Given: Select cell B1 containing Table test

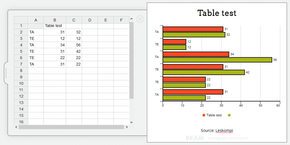Looking at the screenshot, I should (55, 26).
